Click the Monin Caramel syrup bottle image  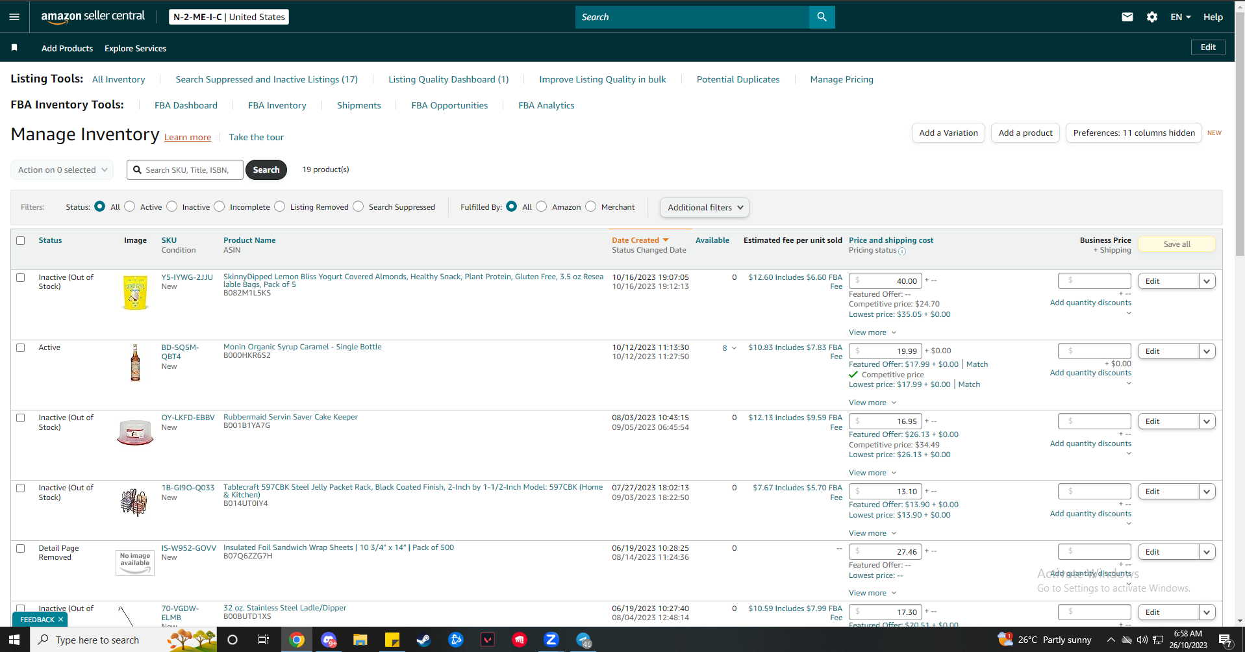[x=135, y=362]
